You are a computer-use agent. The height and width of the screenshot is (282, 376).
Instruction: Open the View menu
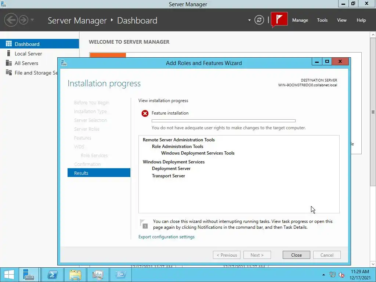tap(341, 20)
